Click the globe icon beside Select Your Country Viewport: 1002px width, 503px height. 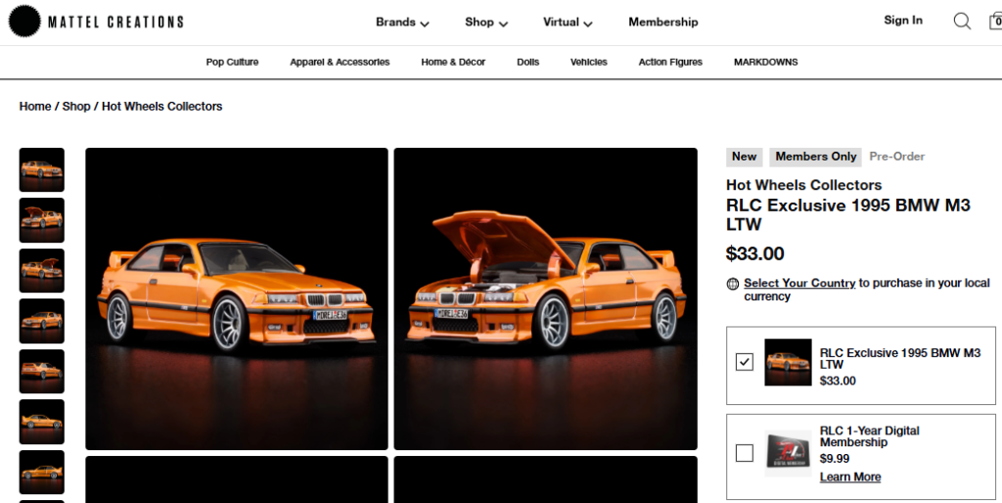click(733, 284)
